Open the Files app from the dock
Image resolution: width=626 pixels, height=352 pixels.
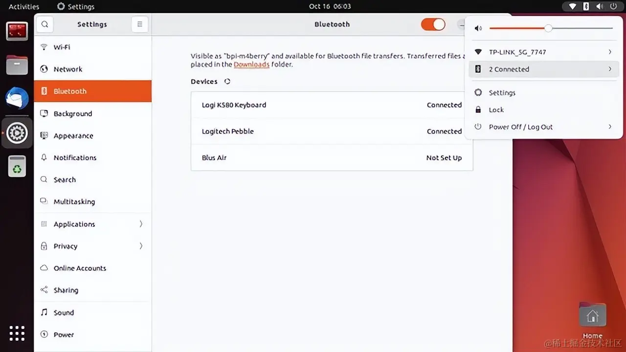pos(17,65)
